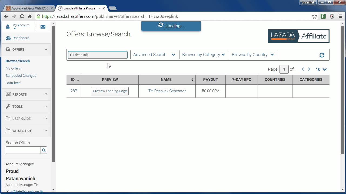Go to next page of results arrow
This screenshot has width=346, height=194.
pos(309,69)
